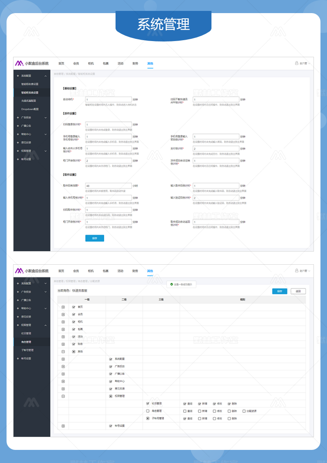Click the user avatar icon on the settings page header
This screenshot has width=327, height=463.
pyautogui.click(x=296, y=63)
